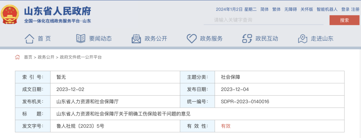The height and width of the screenshot is (138, 361).
Task: Open the 要闻动态 menu item
Action: 100,39
